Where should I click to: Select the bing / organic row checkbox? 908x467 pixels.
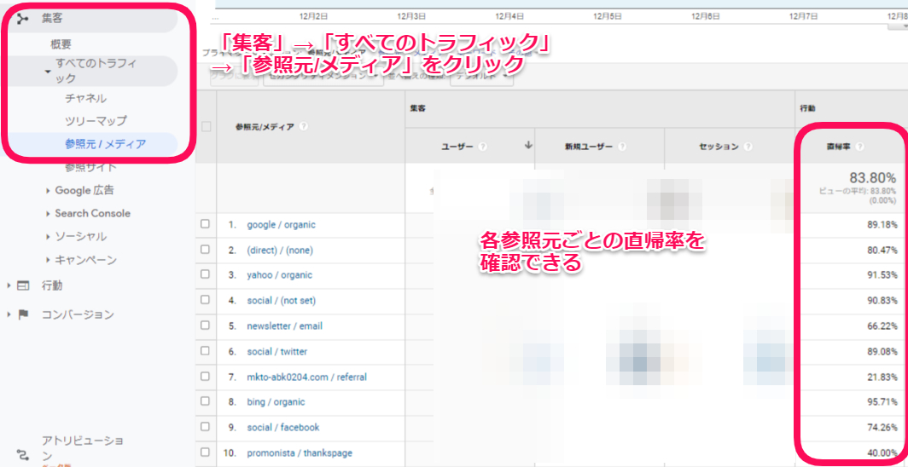(205, 401)
